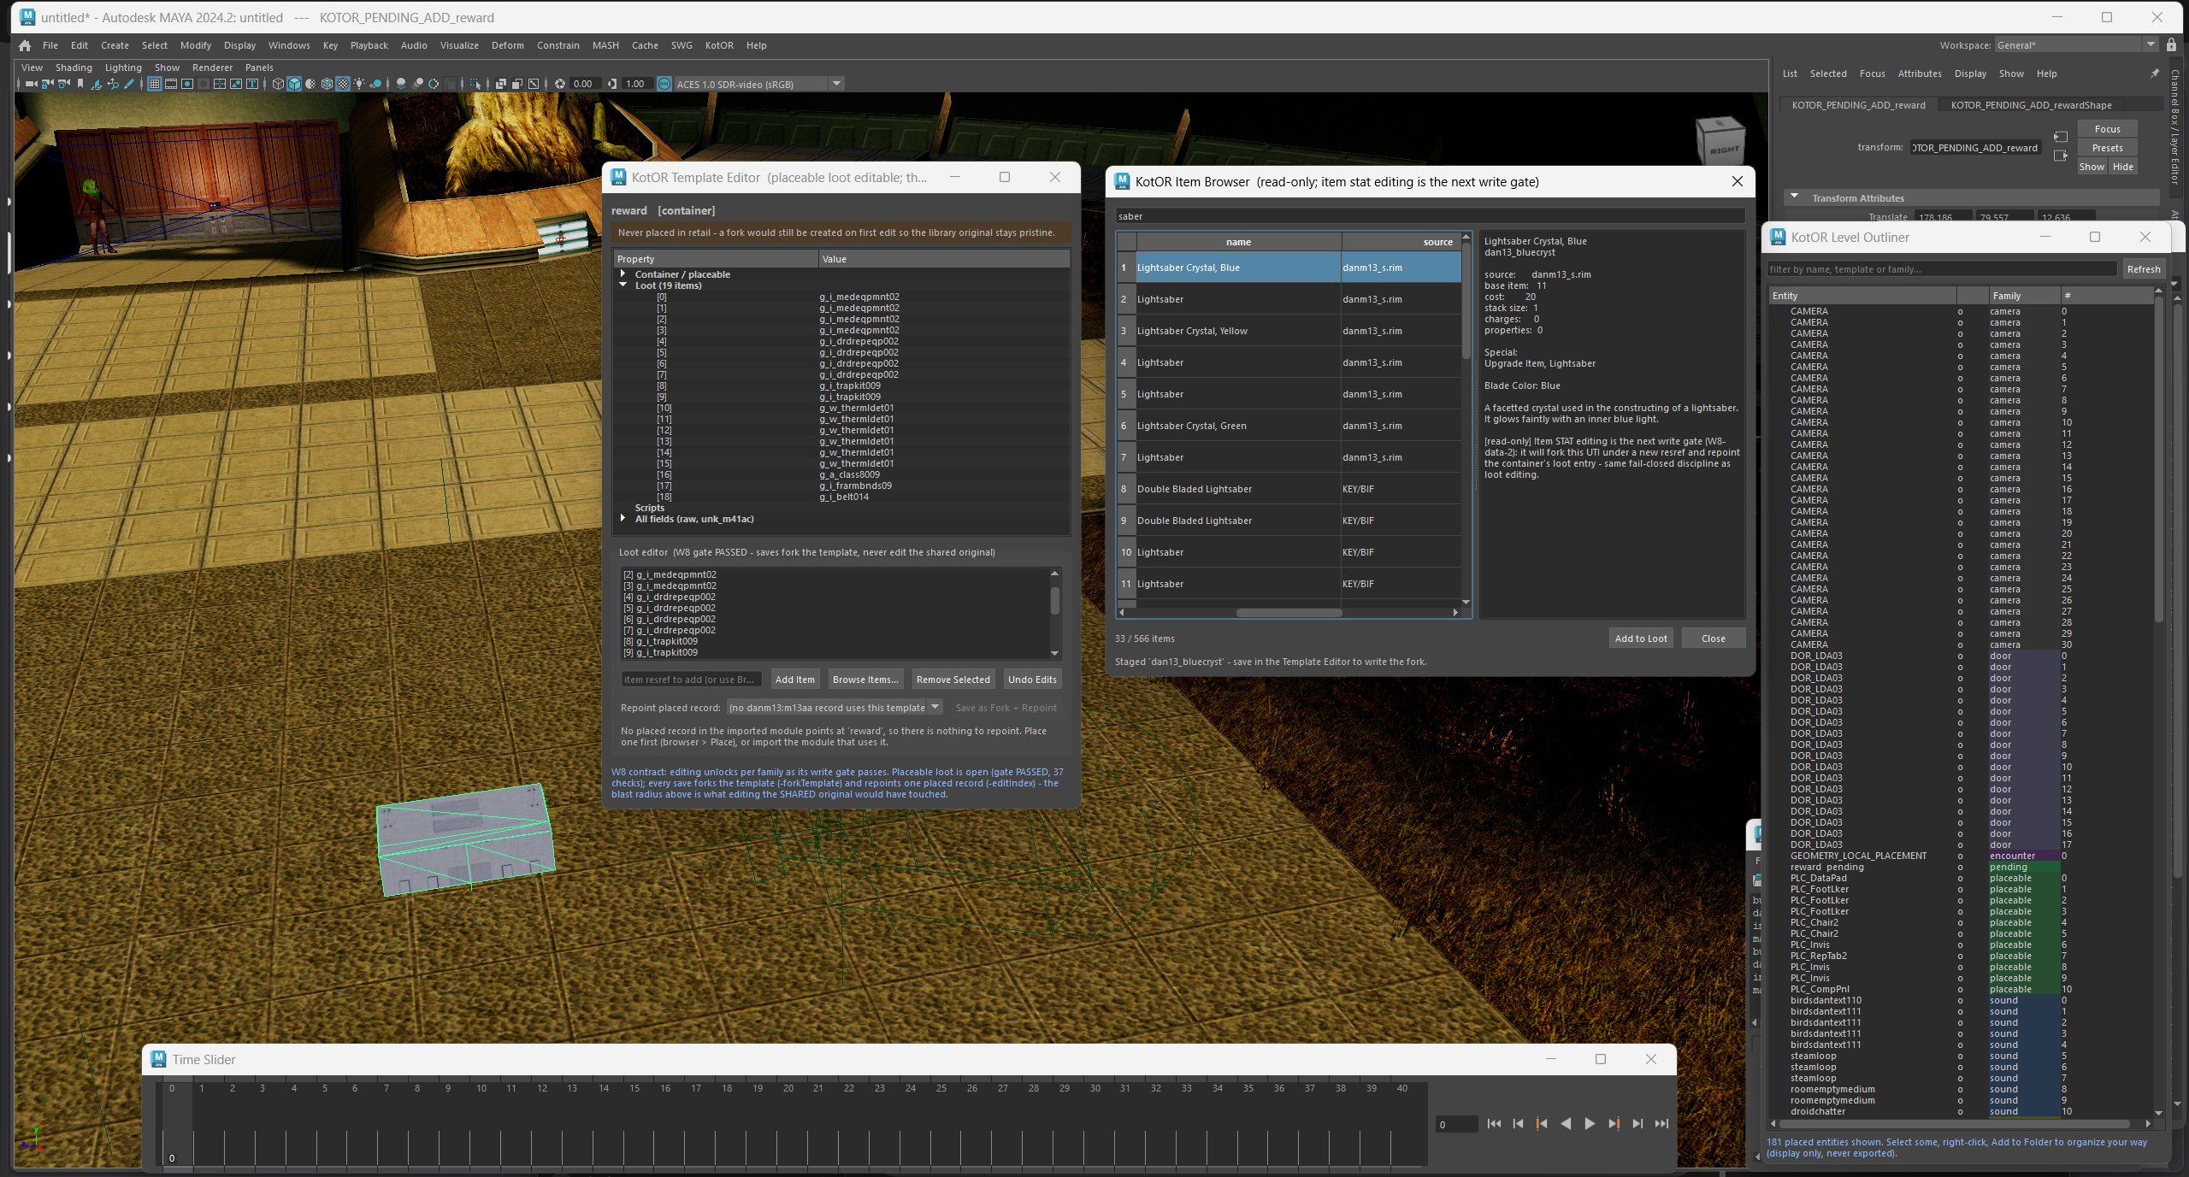Click the Refresh button in the Level Outliner
The width and height of the screenshot is (2189, 1177).
click(x=2143, y=269)
